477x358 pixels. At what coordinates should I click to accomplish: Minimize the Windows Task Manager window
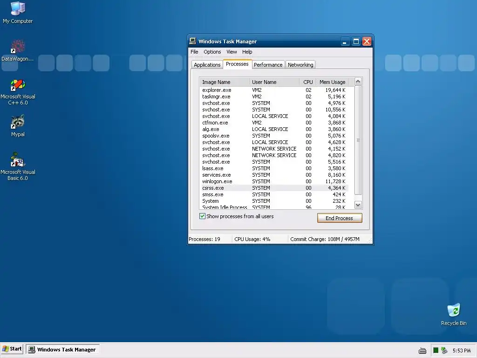click(345, 41)
